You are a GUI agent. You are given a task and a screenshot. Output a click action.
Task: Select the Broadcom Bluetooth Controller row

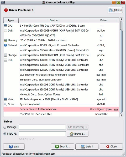click(x=61, y=80)
